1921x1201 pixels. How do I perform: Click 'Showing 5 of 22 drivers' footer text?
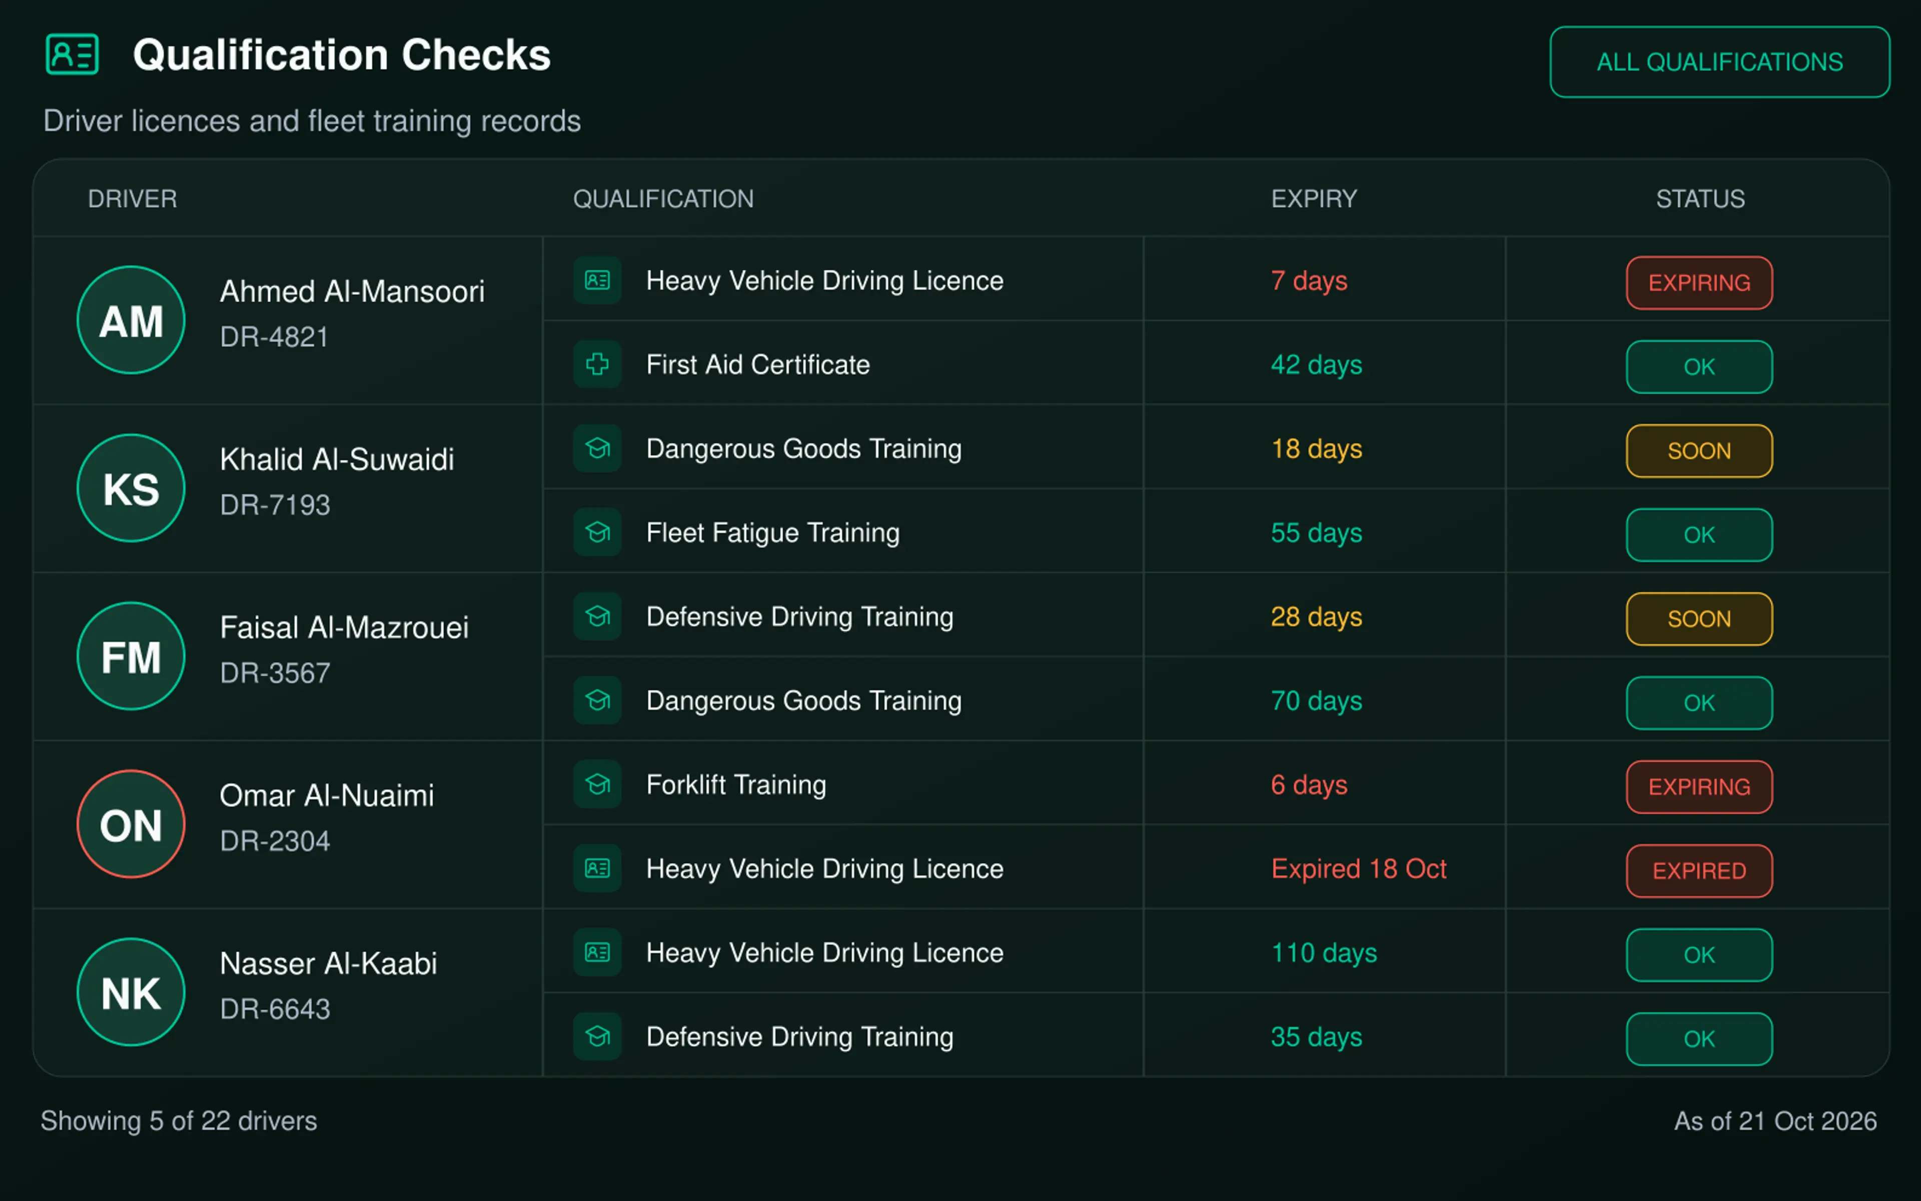coord(179,1121)
